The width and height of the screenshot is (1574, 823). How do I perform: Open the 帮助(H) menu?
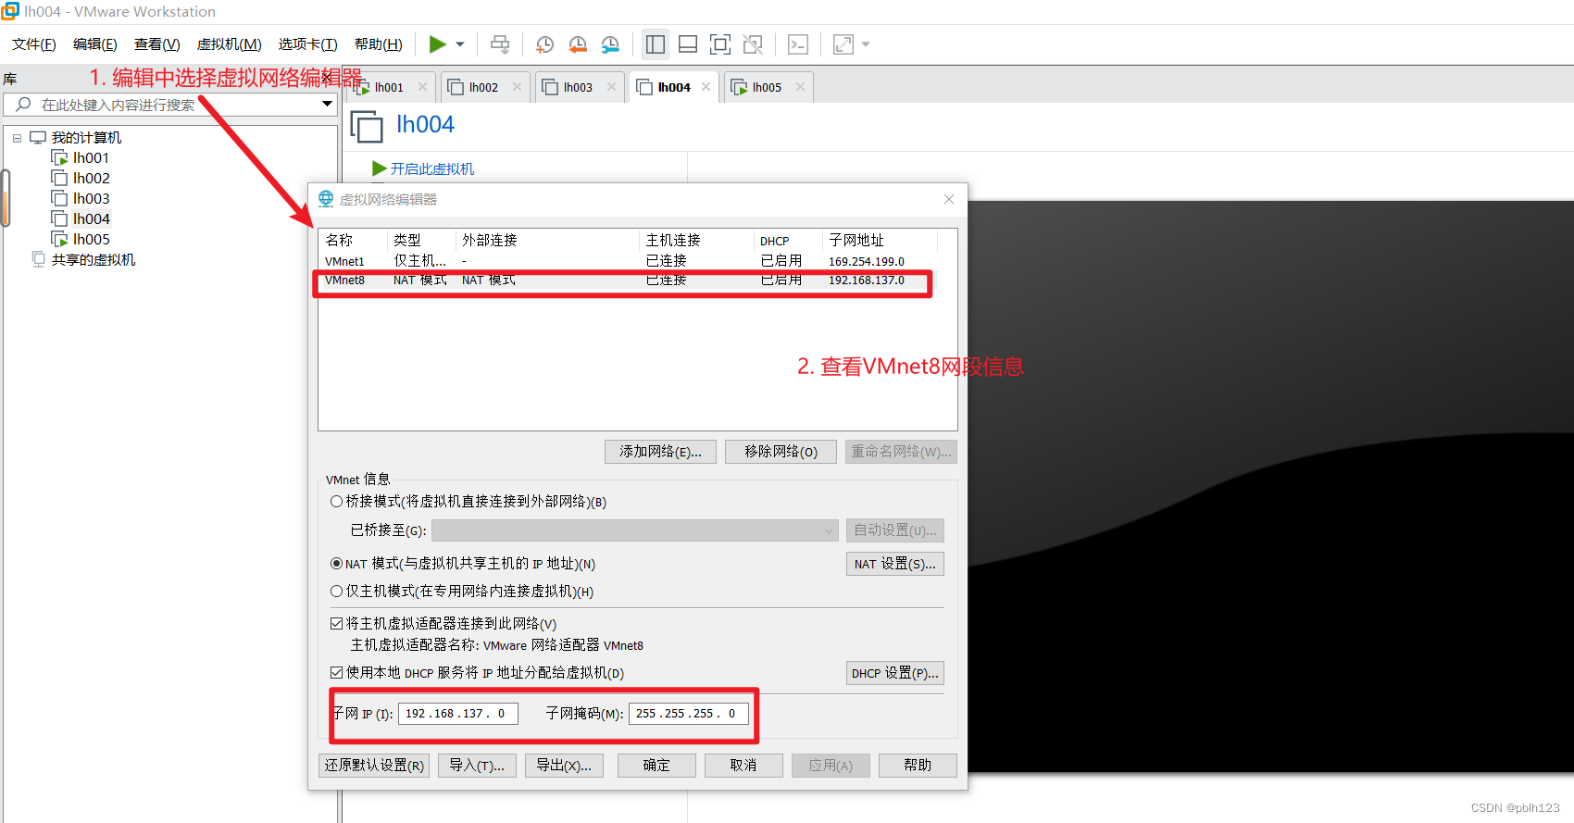(x=379, y=44)
